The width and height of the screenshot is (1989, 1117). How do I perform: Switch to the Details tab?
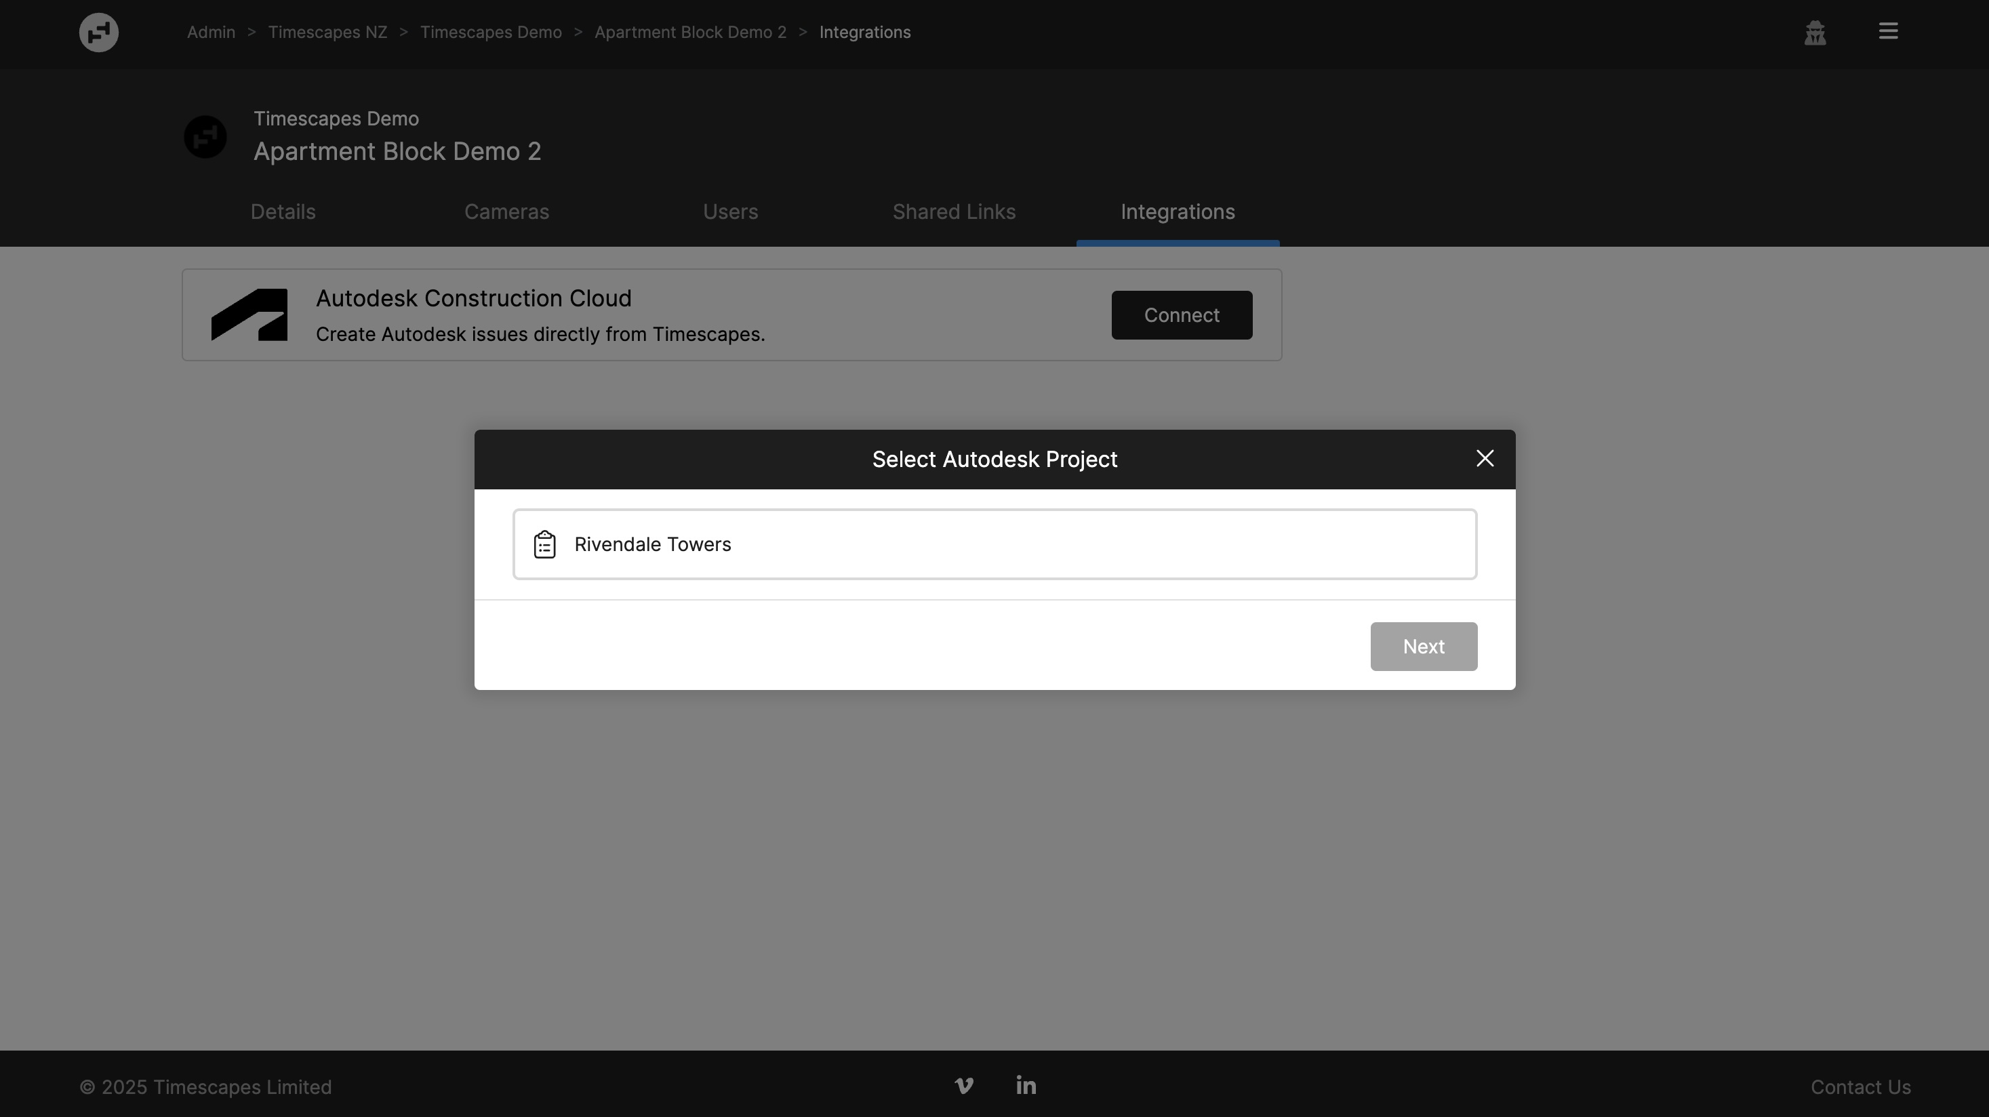pos(283,212)
